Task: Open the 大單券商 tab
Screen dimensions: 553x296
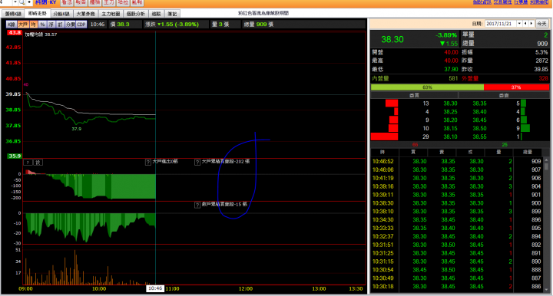Action: point(86,14)
